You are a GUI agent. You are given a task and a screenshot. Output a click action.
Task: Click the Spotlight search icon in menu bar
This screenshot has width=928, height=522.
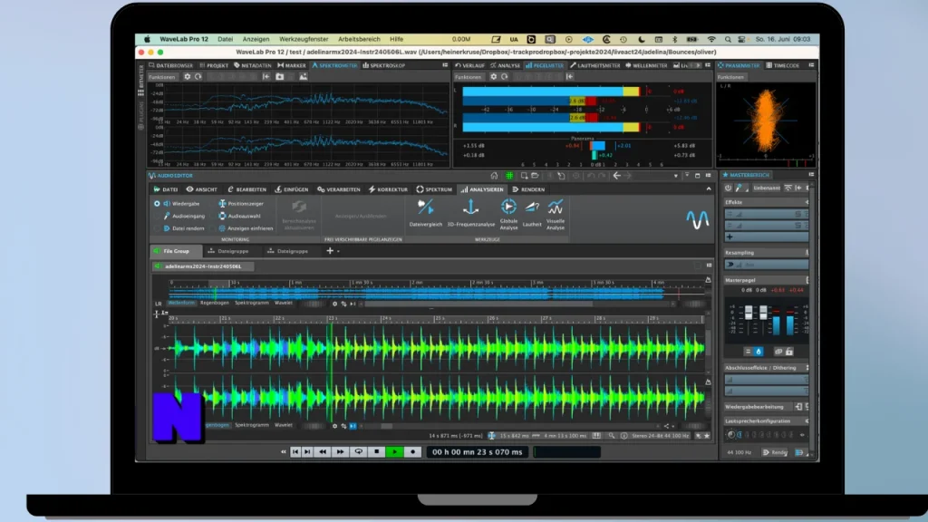[728, 40]
